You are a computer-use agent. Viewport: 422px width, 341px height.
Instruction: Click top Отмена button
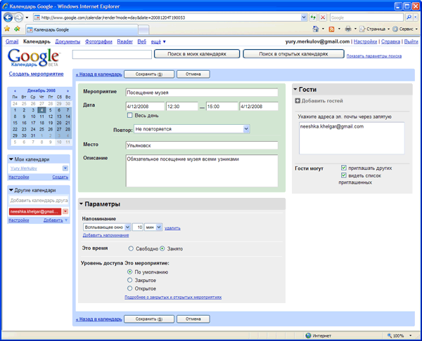coord(193,74)
